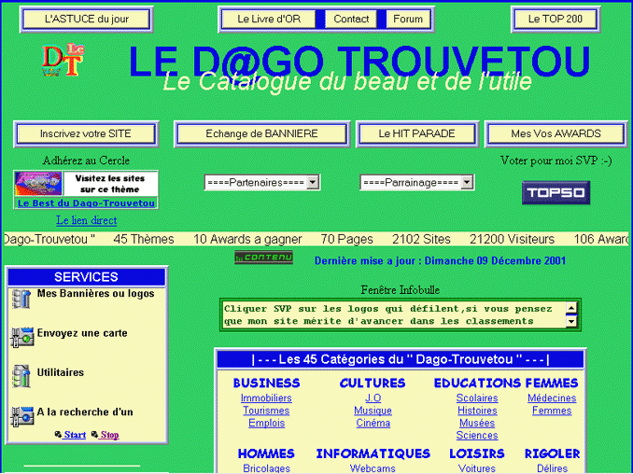Open the J.O category link

(x=373, y=398)
